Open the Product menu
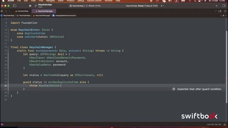This screenshot has width=228, height=128. [71, 1]
